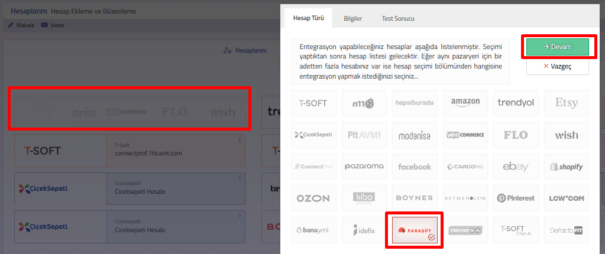This screenshot has width=605, height=254.
Task: Pick the amazon integration tile
Action: tap(465, 103)
